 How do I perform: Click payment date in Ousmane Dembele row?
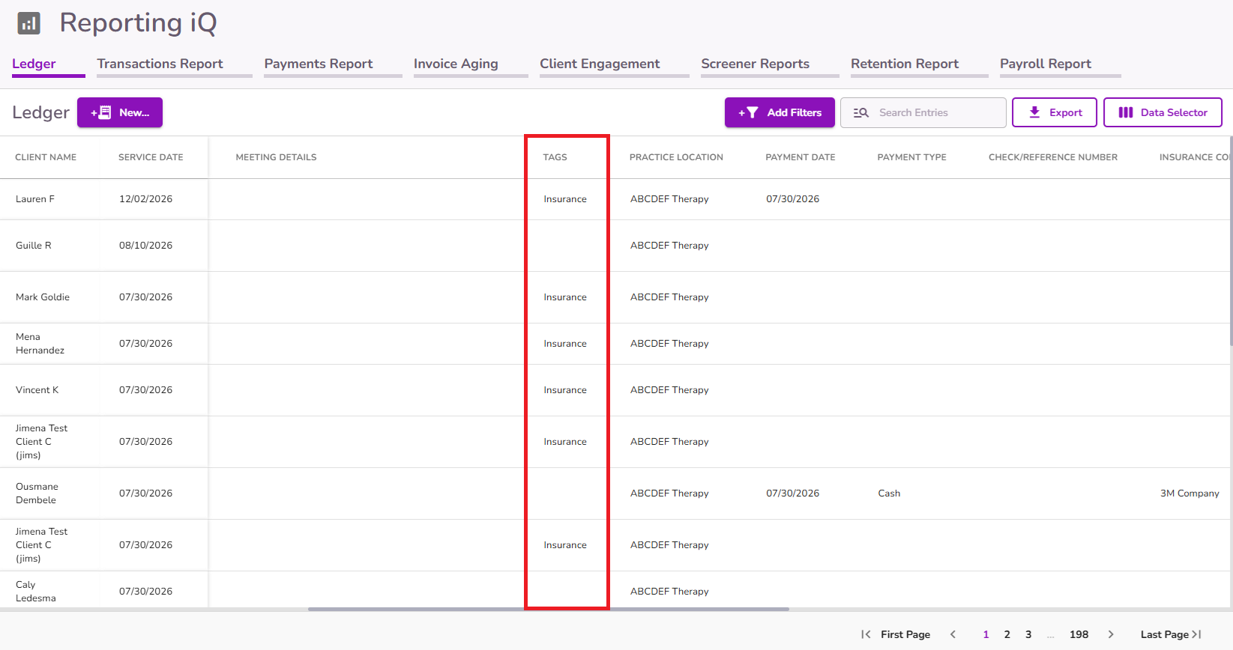click(x=792, y=493)
